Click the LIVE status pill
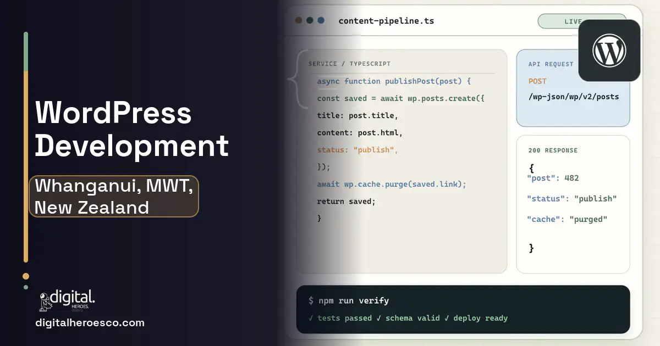This screenshot has height=346, width=660. coord(581,21)
